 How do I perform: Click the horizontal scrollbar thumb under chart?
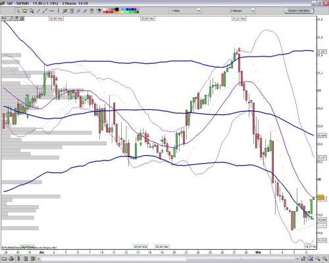[x=240, y=259]
